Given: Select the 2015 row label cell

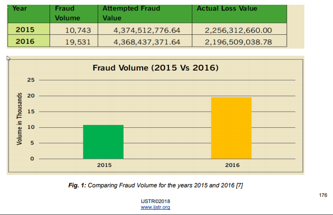Looking at the screenshot, I should click(x=29, y=29).
